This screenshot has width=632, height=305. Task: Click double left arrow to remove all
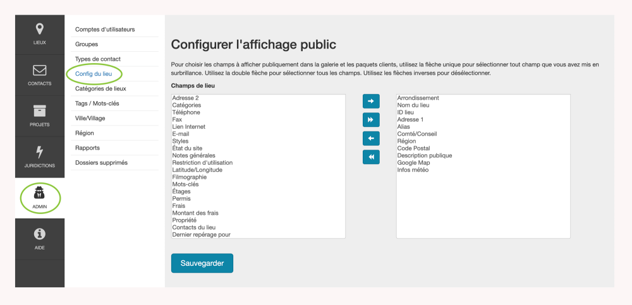pos(371,157)
